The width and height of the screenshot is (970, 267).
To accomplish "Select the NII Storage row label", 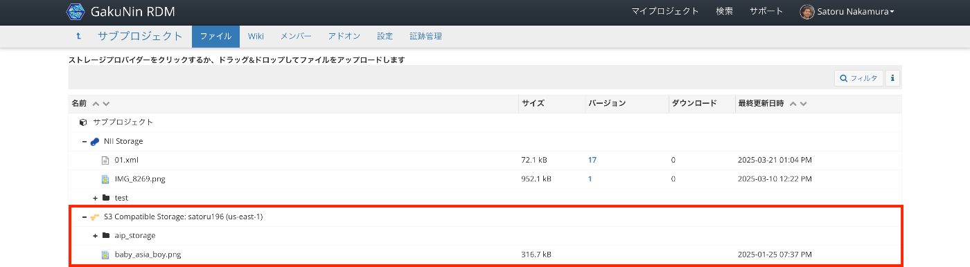I will [x=123, y=141].
